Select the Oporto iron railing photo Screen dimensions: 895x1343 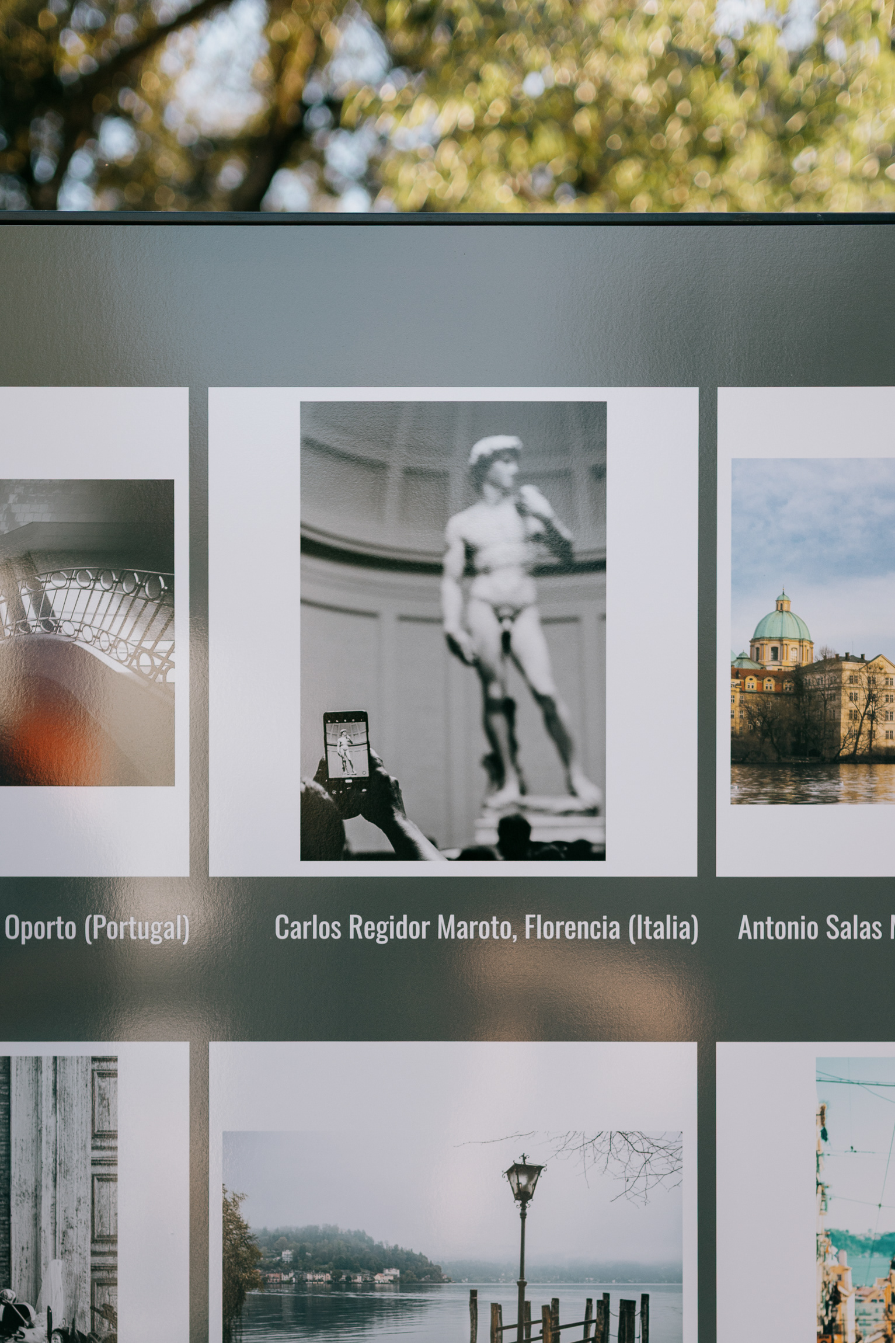(87, 632)
